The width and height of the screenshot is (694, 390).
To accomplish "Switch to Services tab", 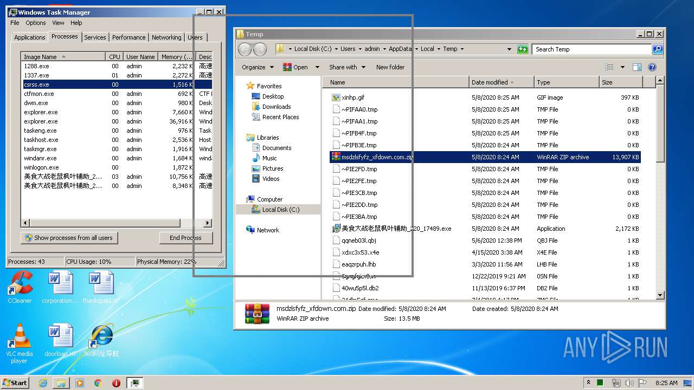I will click(x=95, y=37).
